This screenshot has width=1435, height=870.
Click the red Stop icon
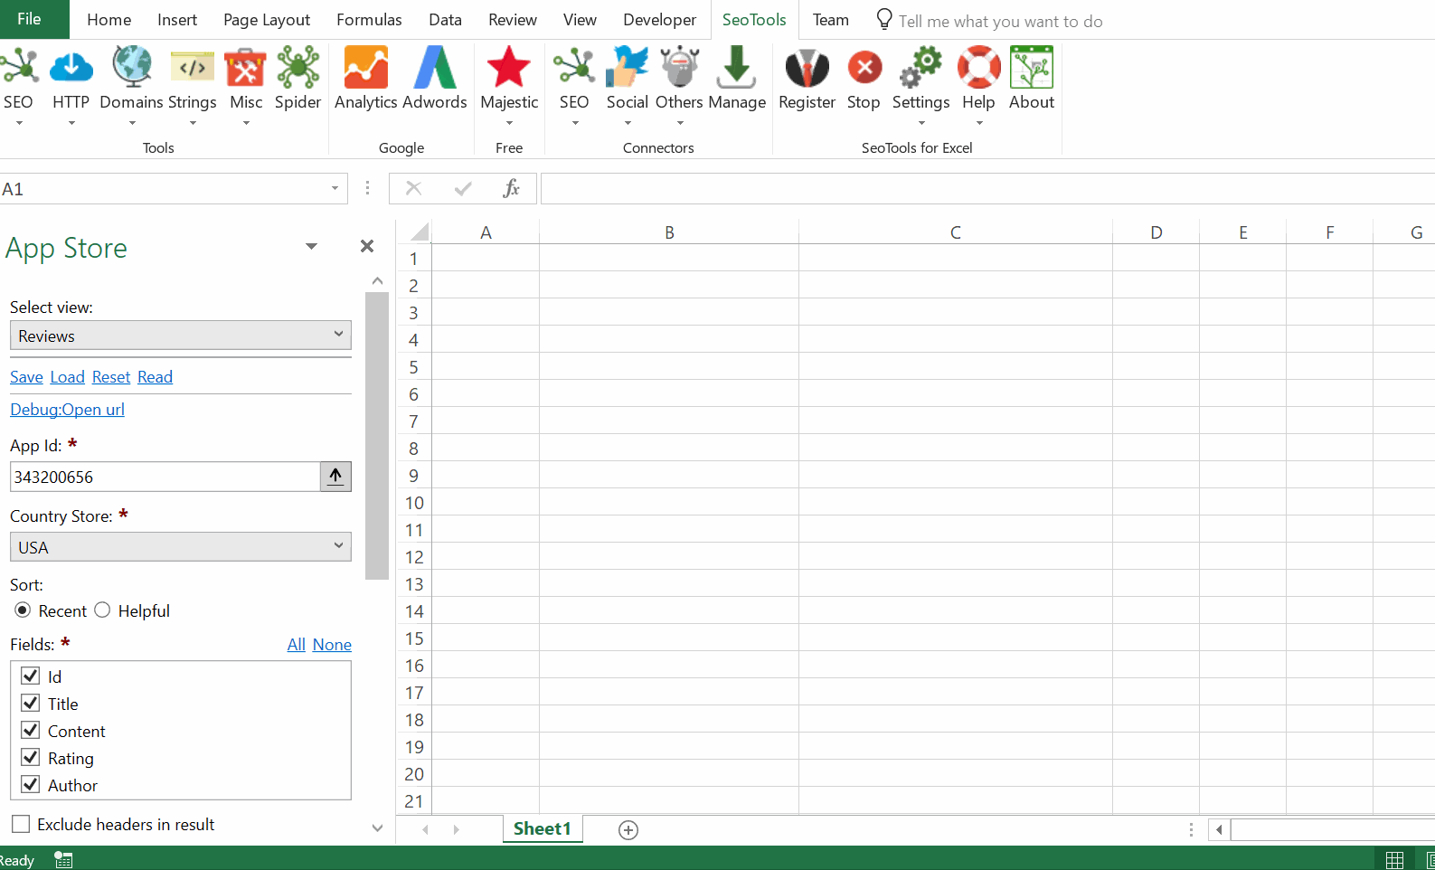pyautogui.click(x=864, y=68)
